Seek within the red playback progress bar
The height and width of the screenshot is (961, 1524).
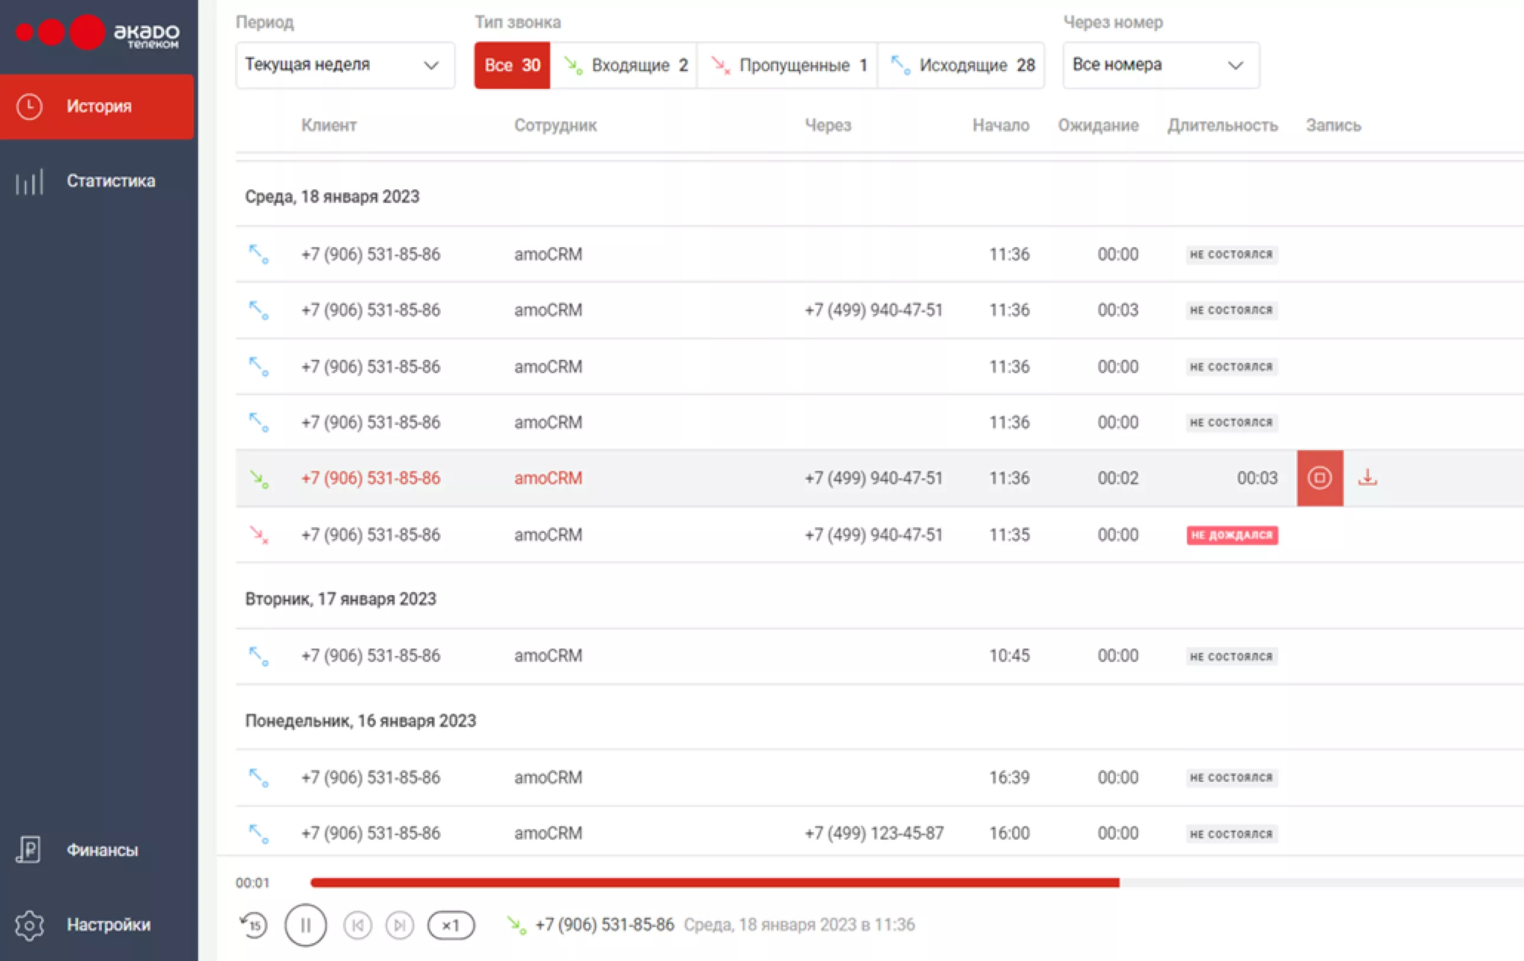point(715,882)
